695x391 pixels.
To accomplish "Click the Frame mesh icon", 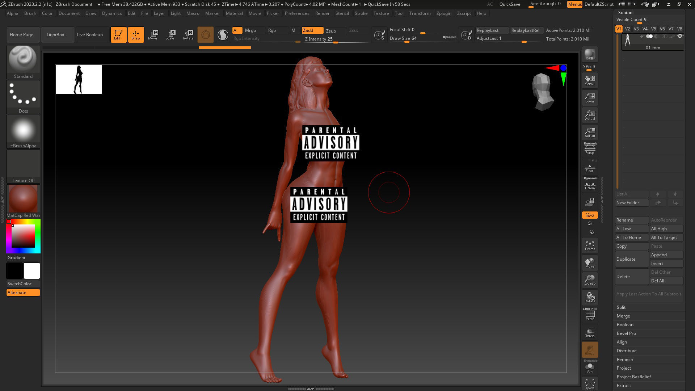I will click(590, 245).
